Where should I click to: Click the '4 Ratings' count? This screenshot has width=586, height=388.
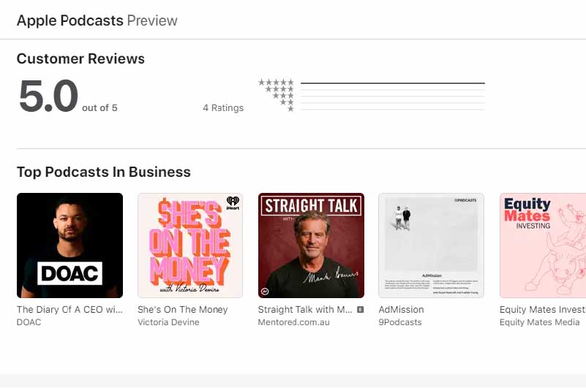coord(223,108)
